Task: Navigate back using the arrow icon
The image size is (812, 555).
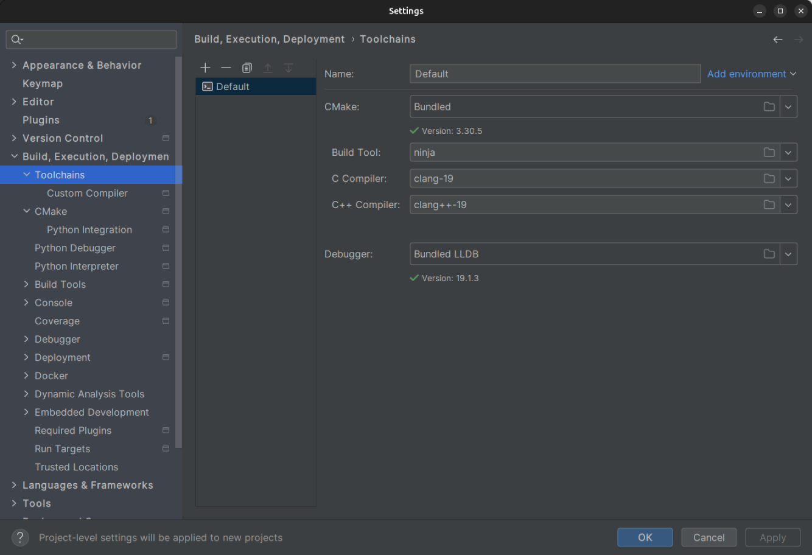Action: [777, 39]
